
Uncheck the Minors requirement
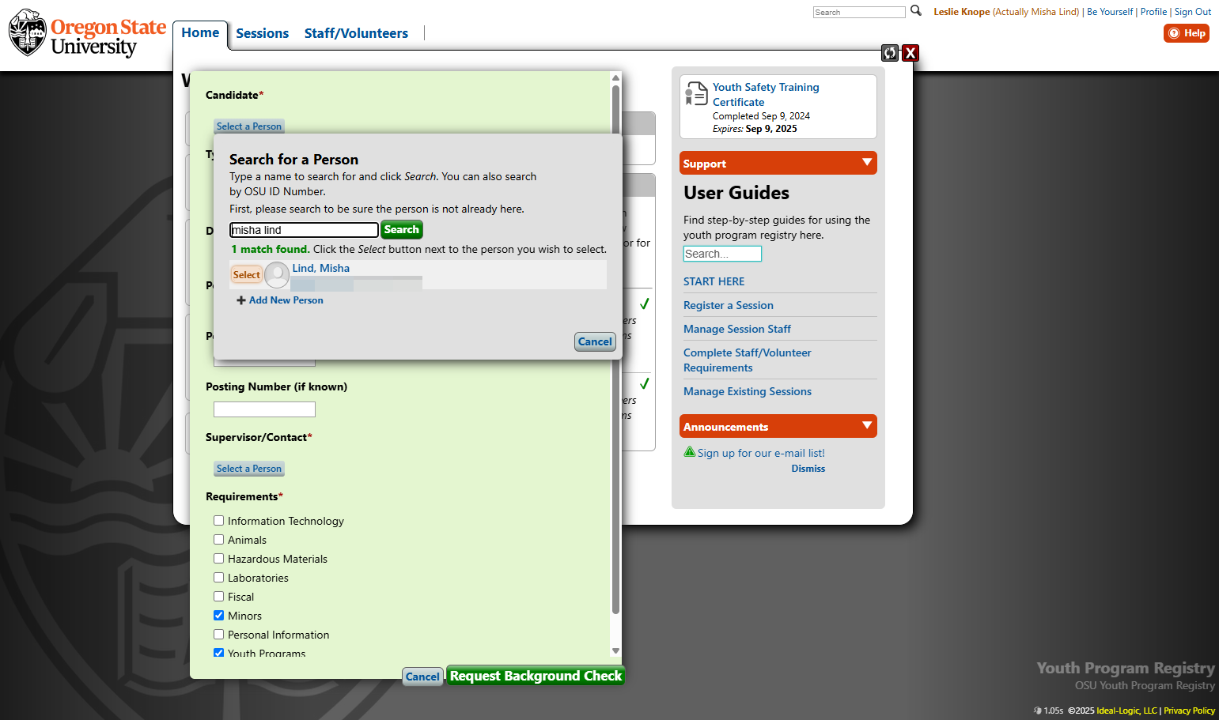point(219,616)
